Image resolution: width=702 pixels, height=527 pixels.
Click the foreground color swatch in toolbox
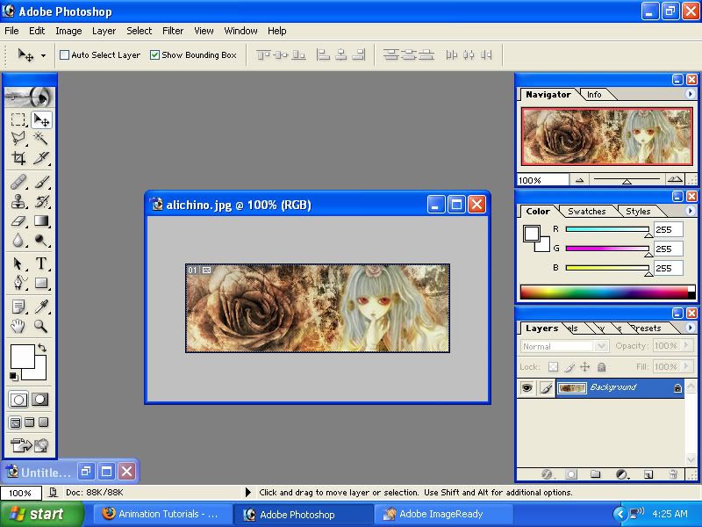[23, 357]
